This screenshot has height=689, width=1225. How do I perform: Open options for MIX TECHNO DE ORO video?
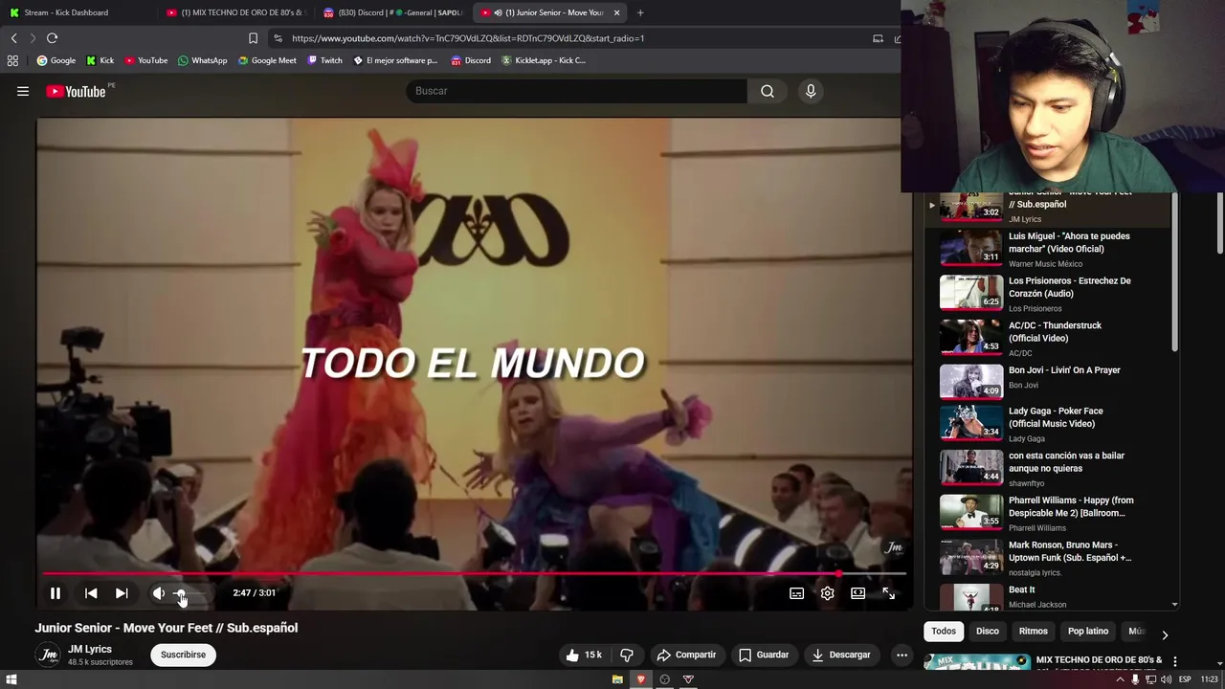(1174, 661)
